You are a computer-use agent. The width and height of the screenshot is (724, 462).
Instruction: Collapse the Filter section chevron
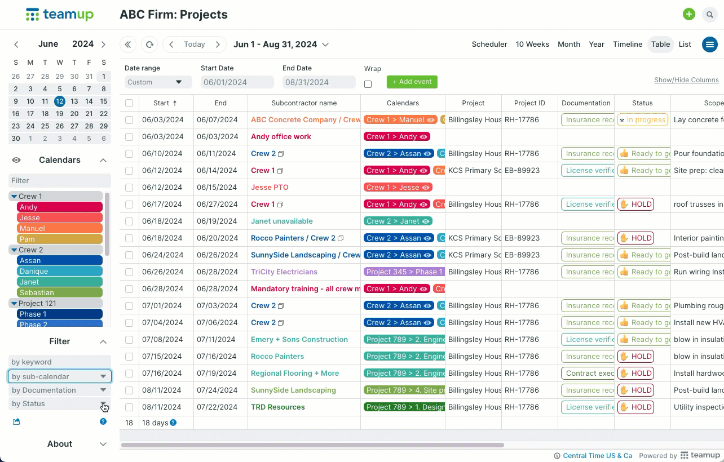103,341
